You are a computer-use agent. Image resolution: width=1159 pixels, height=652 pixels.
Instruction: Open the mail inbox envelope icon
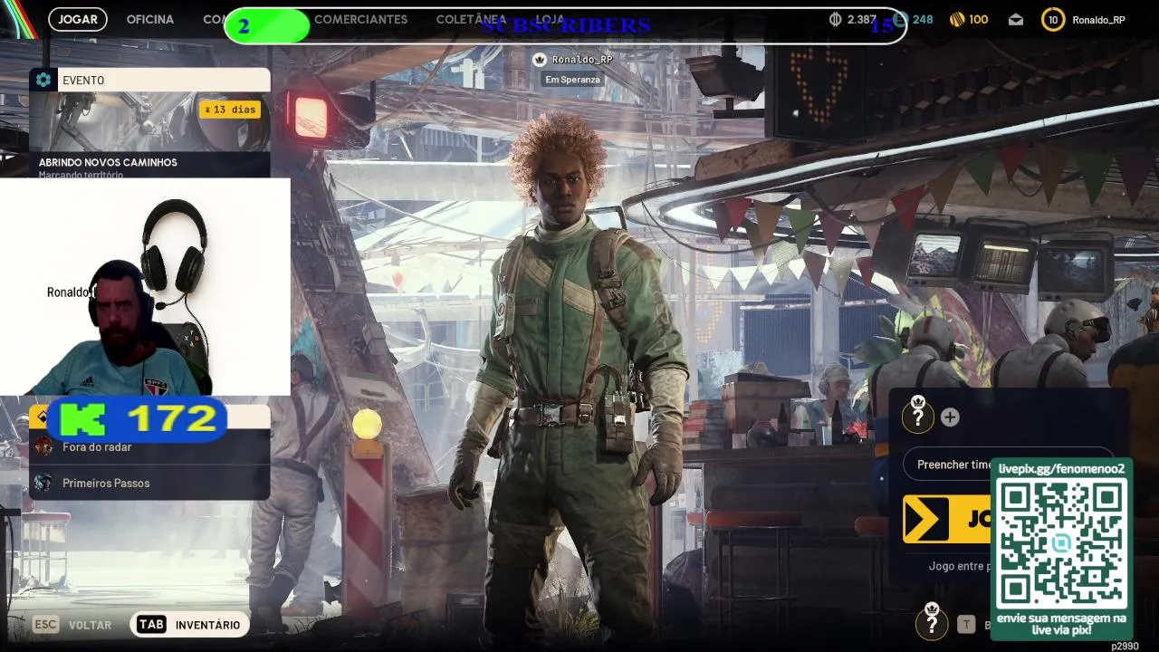(x=1016, y=19)
